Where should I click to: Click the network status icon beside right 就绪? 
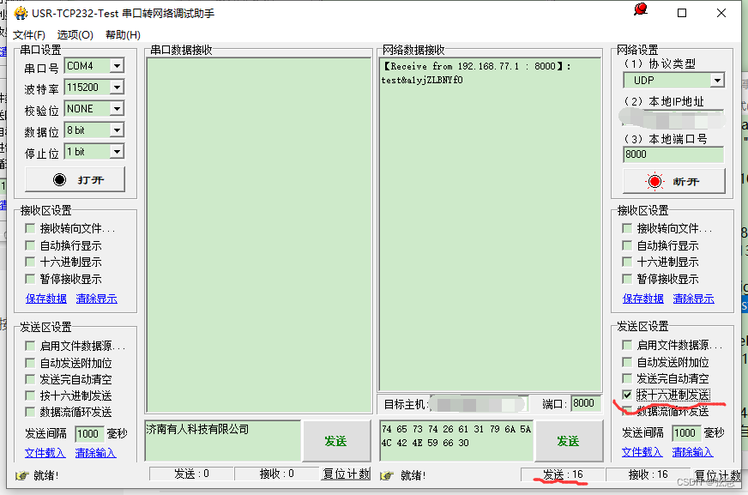(386, 475)
